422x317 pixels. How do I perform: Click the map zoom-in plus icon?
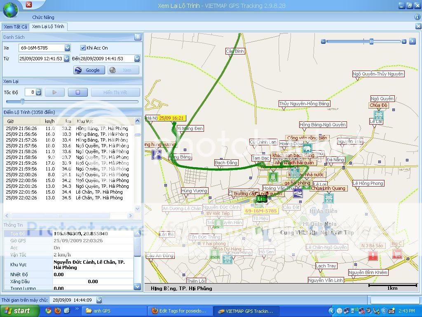point(404,42)
